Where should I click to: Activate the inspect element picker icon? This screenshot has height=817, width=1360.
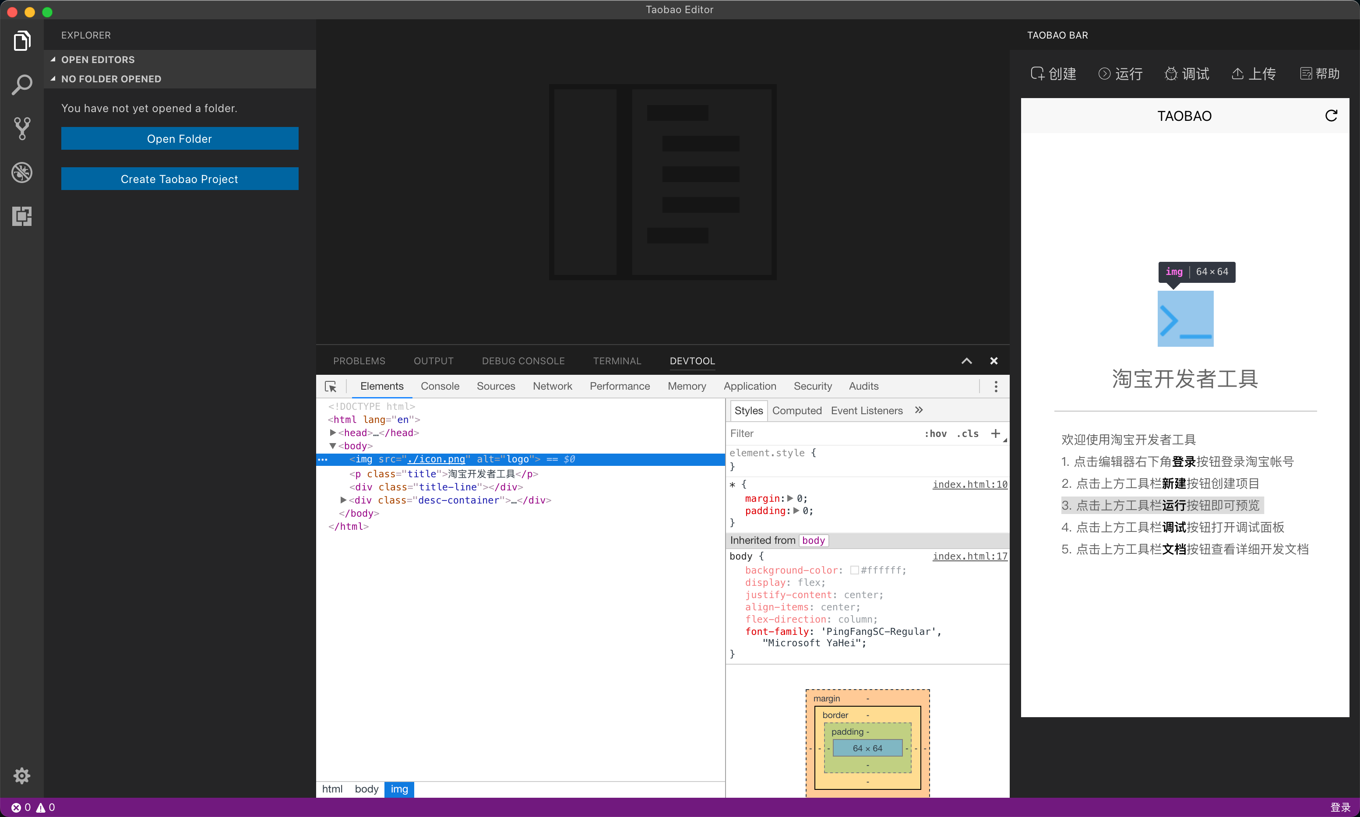pos(330,387)
